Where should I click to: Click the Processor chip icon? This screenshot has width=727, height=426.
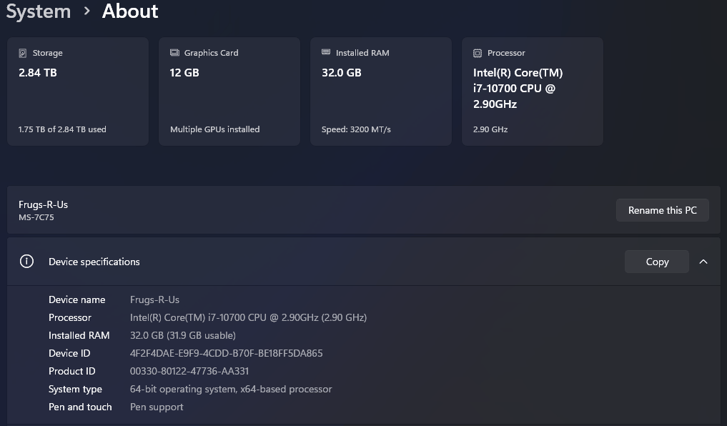click(x=478, y=53)
